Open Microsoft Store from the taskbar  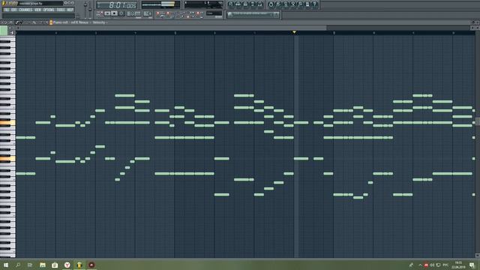point(55,265)
